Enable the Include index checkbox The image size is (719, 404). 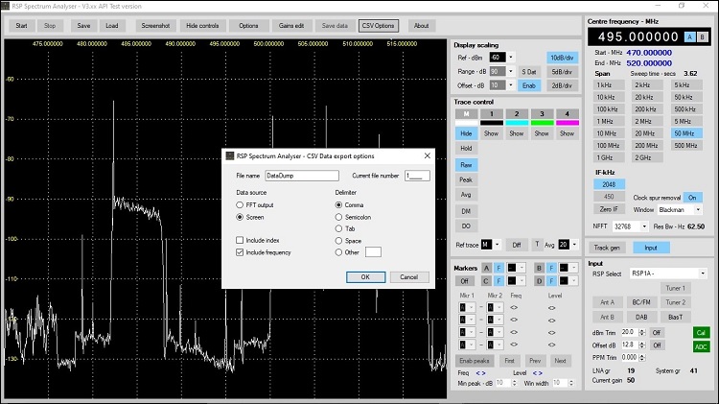pos(240,240)
